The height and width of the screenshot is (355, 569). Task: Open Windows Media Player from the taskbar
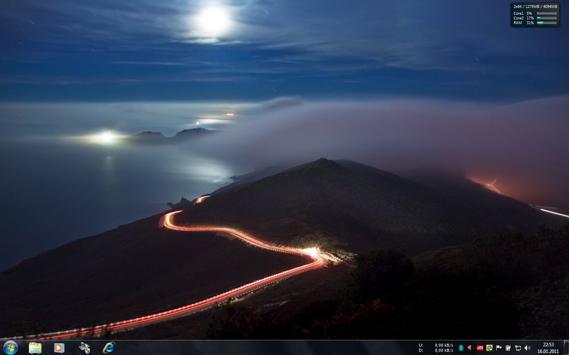pyautogui.click(x=59, y=348)
